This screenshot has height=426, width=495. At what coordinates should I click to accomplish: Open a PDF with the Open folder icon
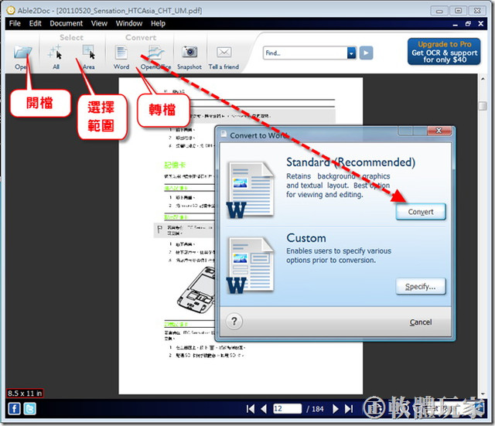22,53
